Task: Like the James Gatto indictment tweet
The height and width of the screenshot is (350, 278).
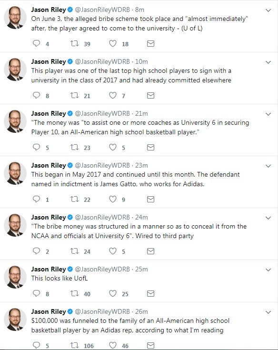Action: pyautogui.click(x=113, y=199)
